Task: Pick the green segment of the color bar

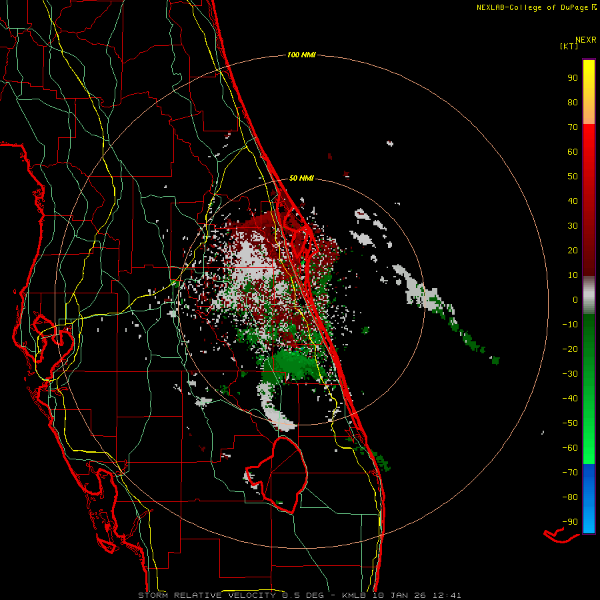Action: 589,389
